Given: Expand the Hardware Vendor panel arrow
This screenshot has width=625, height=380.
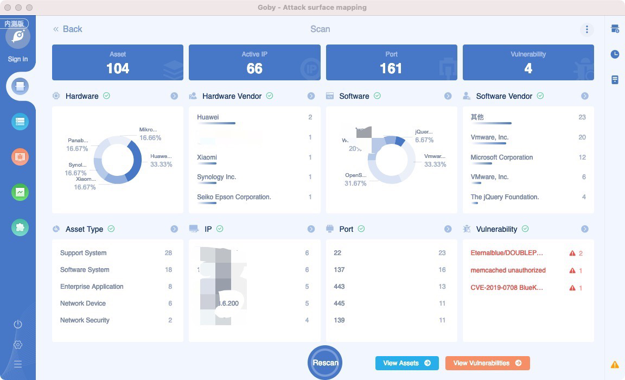Looking at the screenshot, I should click(311, 96).
